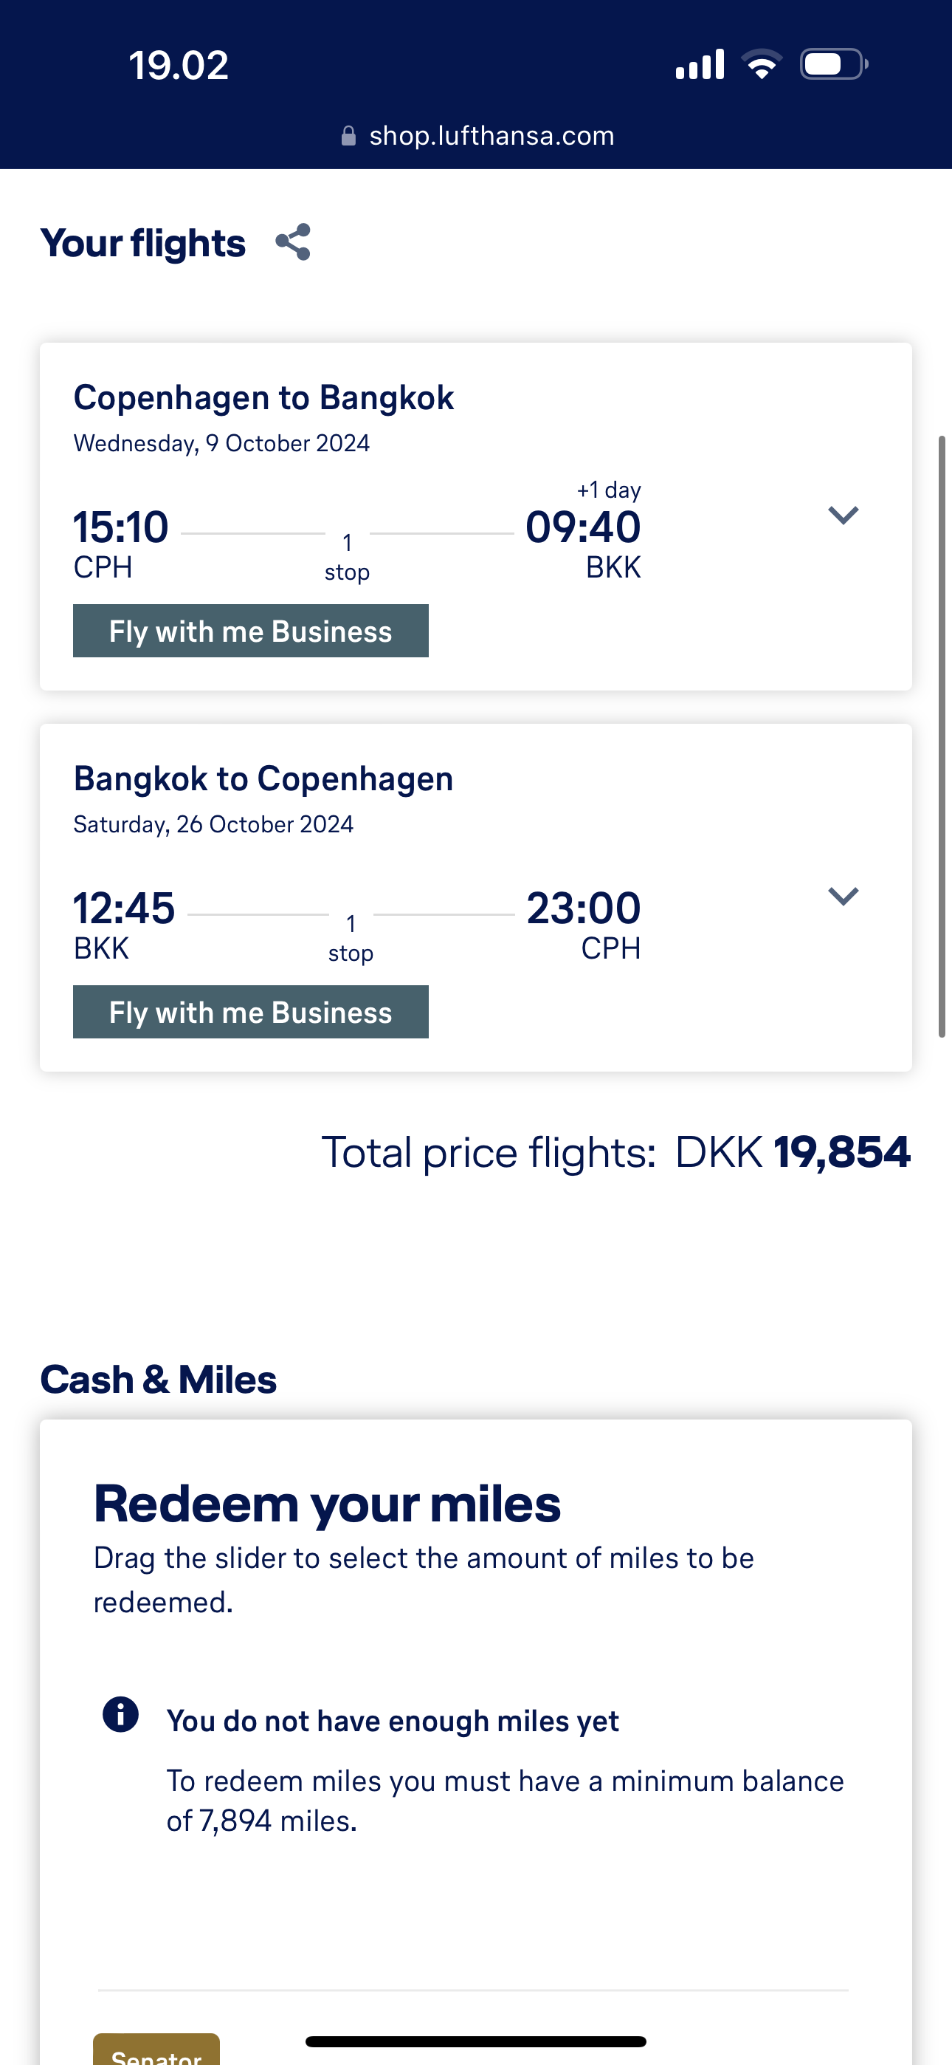952x2065 pixels.
Task: Expand Bangkok to Copenhagen flight details
Action: 843,895
